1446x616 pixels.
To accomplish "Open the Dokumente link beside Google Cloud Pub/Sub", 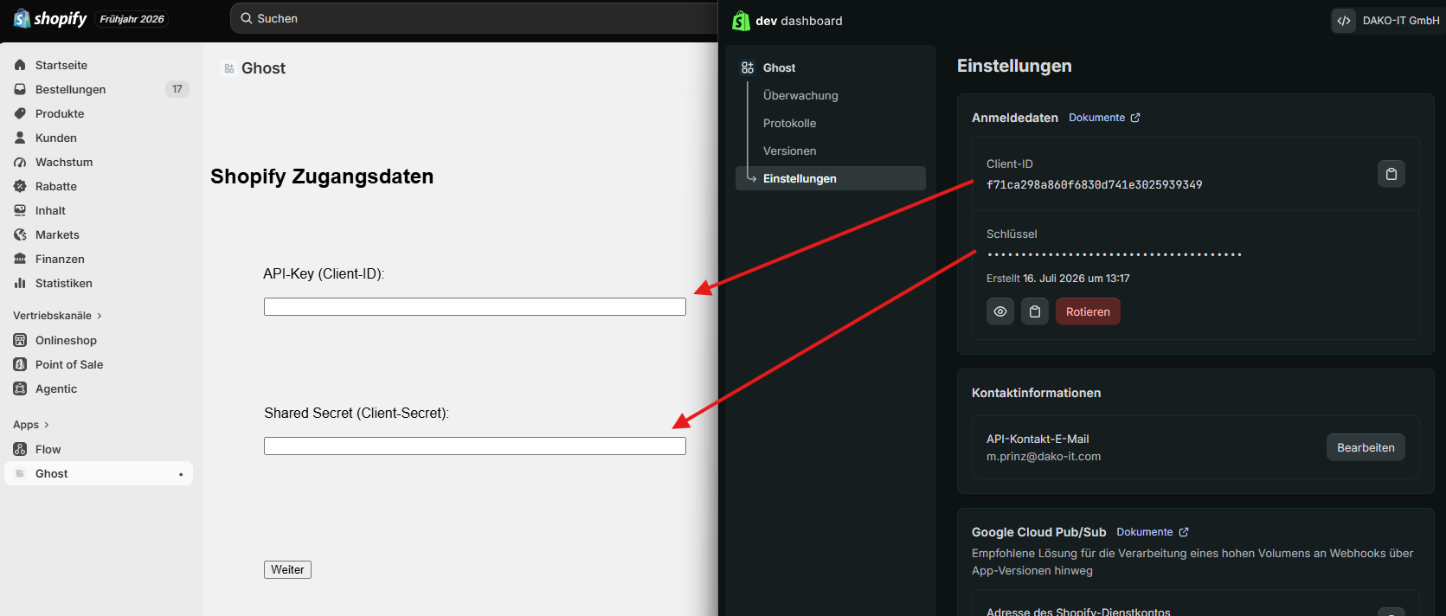I will (x=1144, y=532).
